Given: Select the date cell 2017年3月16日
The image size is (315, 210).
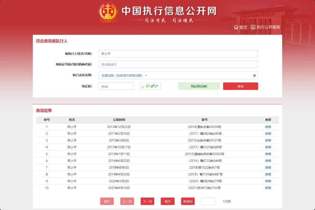Looking at the screenshot, I should (119, 134).
